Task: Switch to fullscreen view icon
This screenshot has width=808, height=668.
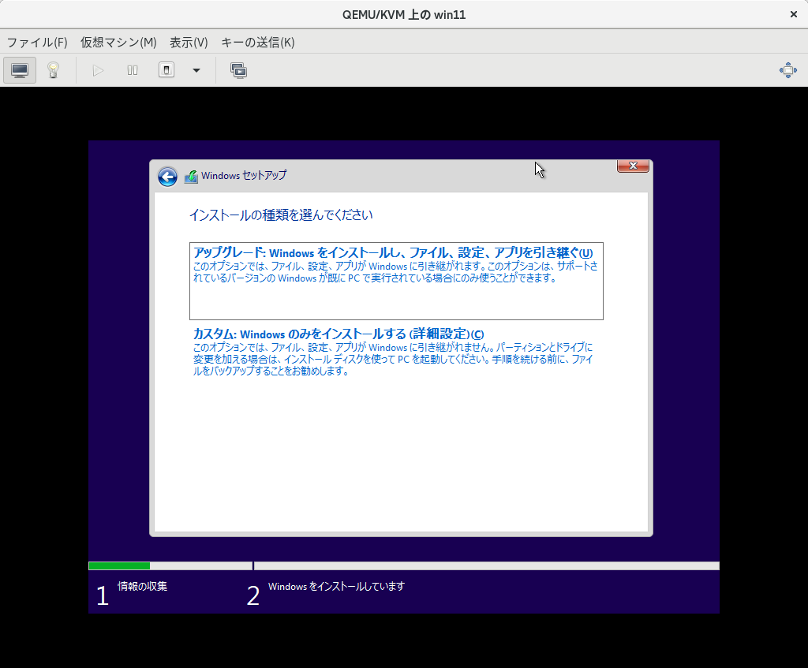Action: point(787,70)
